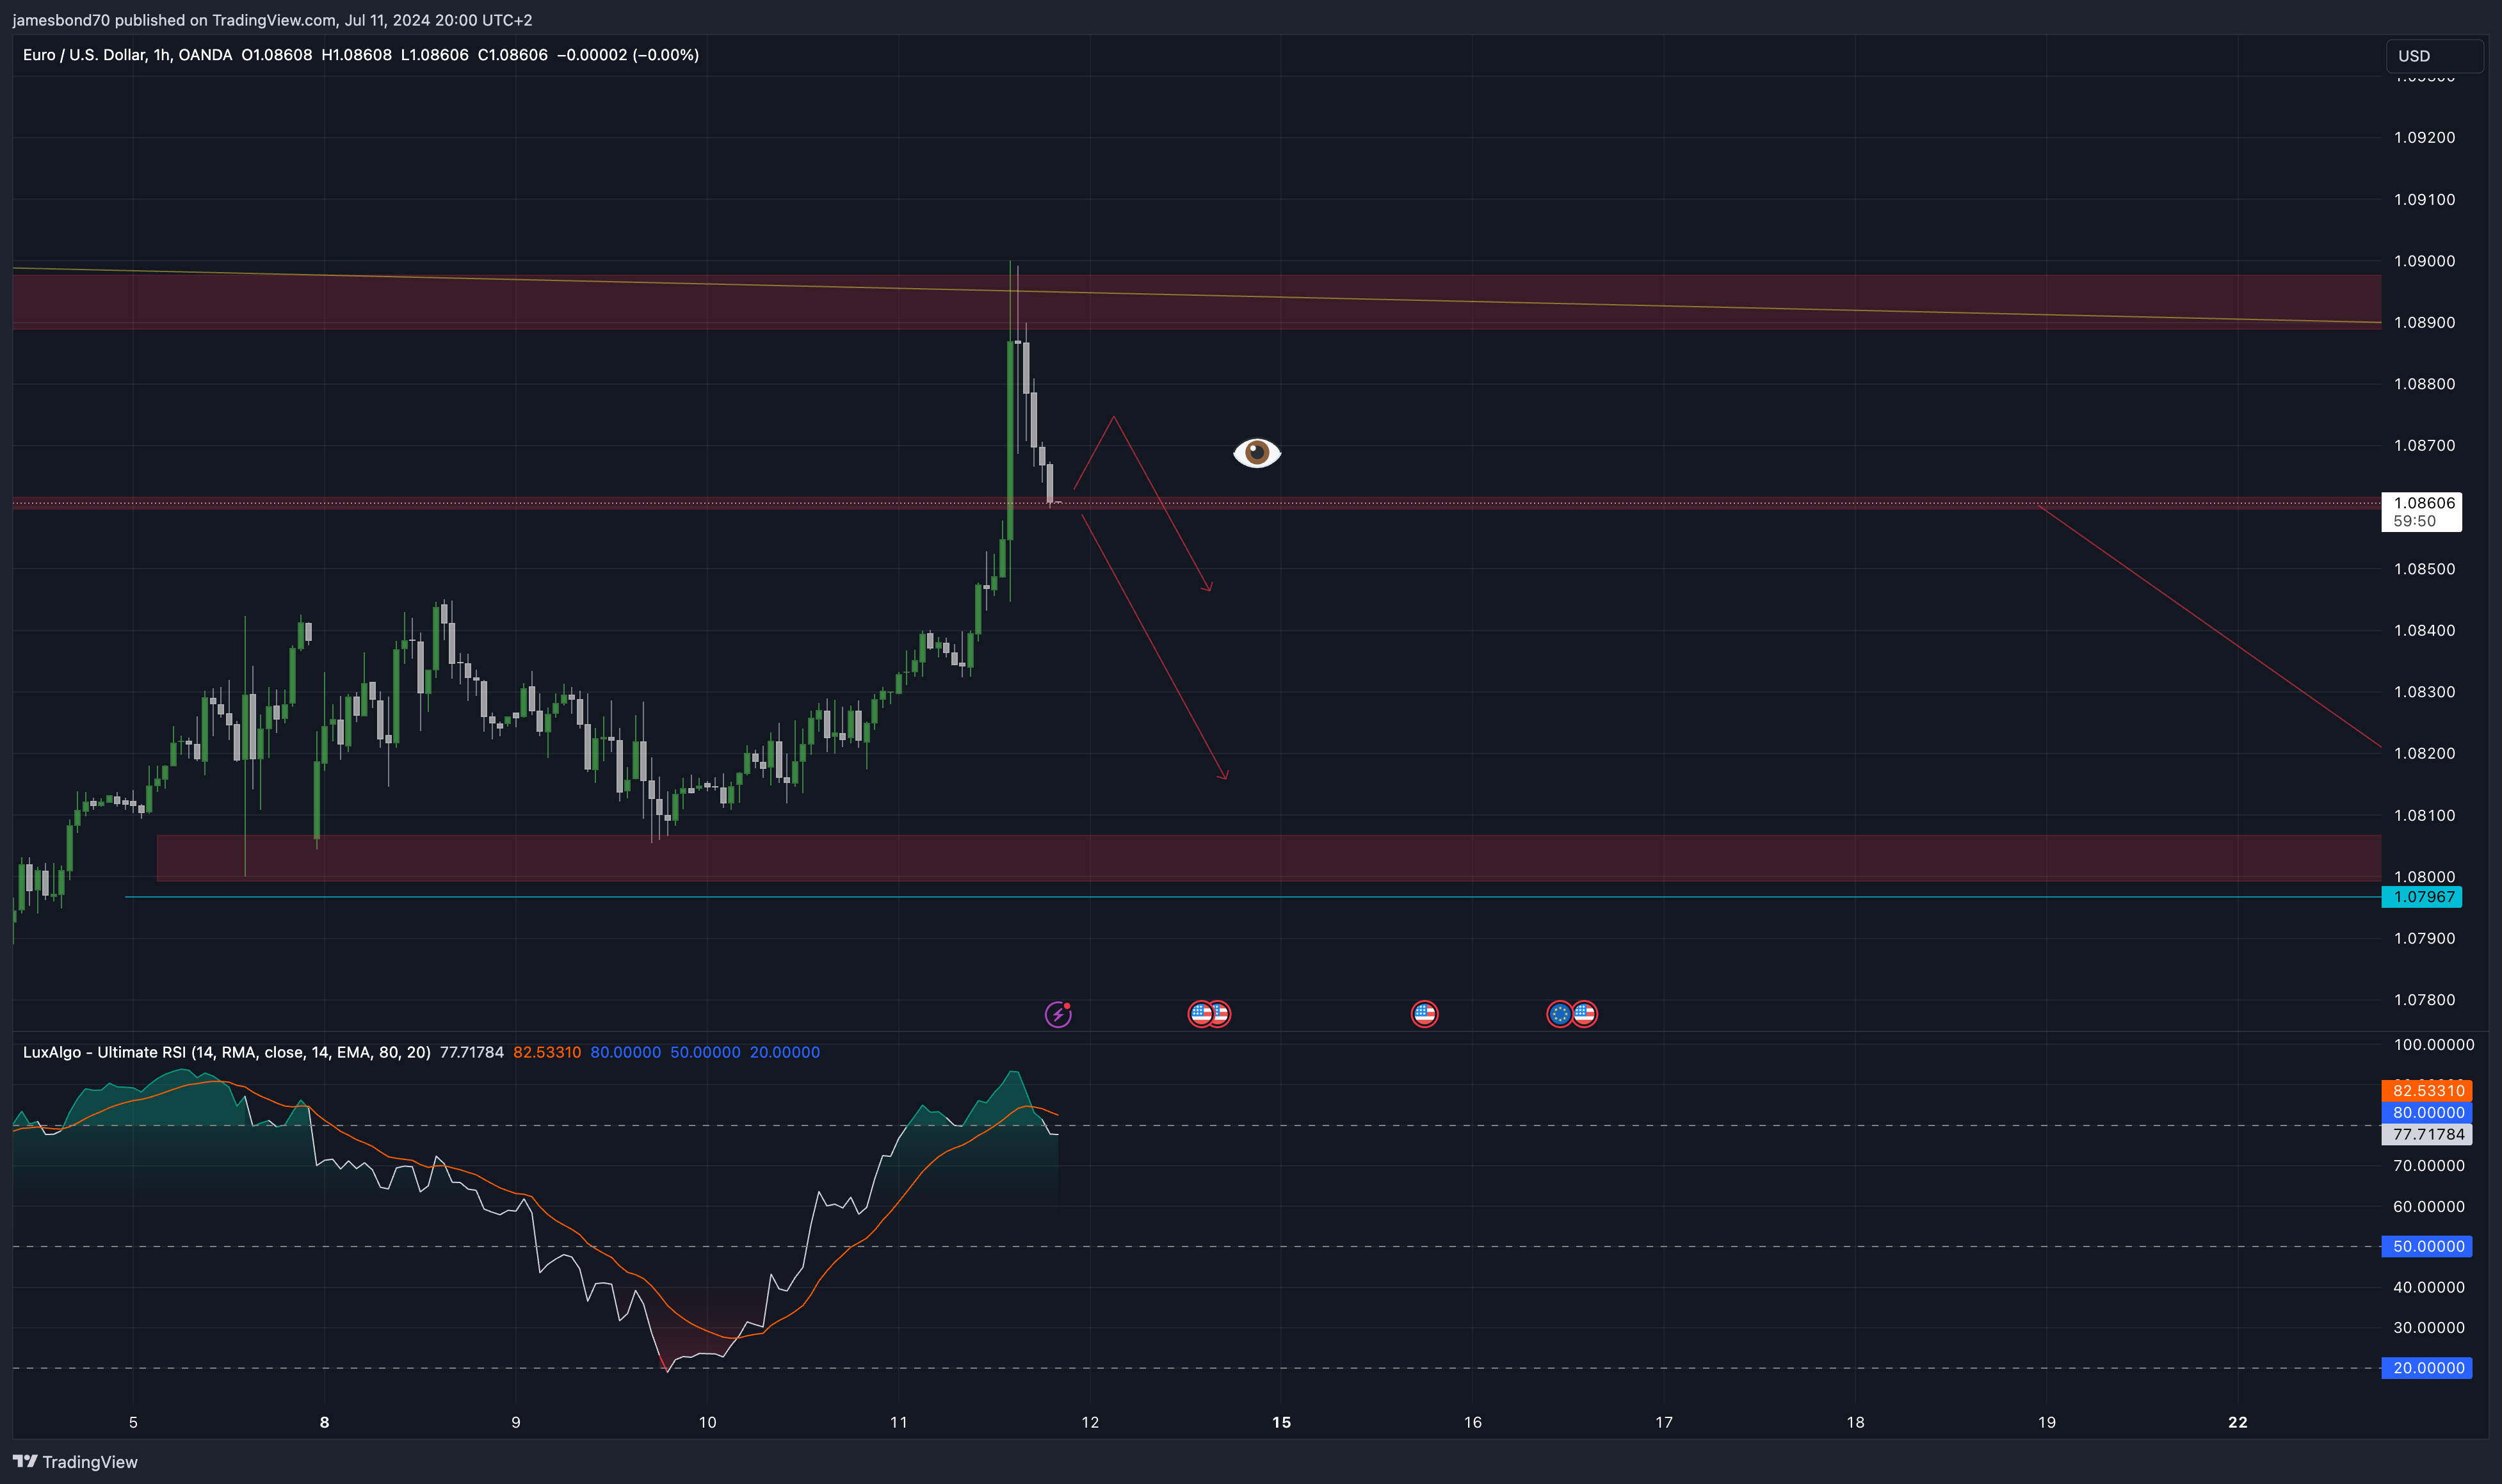Click the blue 80.00000 RSI axis label

point(2427,1112)
